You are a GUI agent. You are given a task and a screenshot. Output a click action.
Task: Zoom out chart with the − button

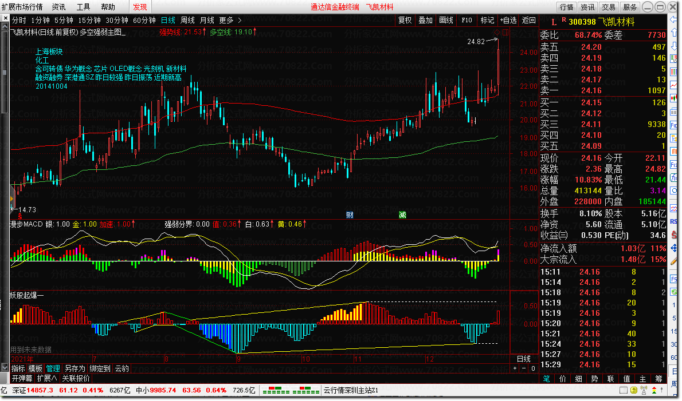(x=524, y=368)
